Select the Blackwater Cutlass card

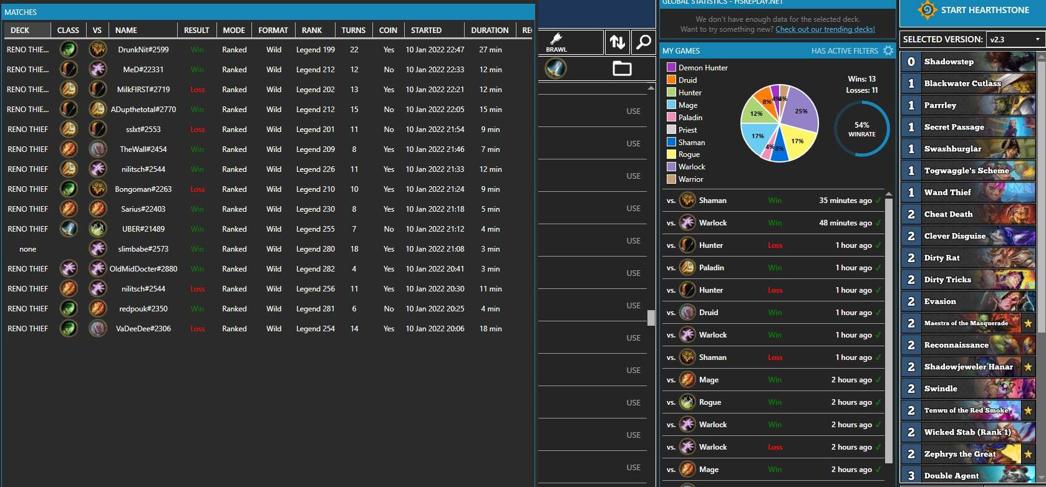coord(968,83)
